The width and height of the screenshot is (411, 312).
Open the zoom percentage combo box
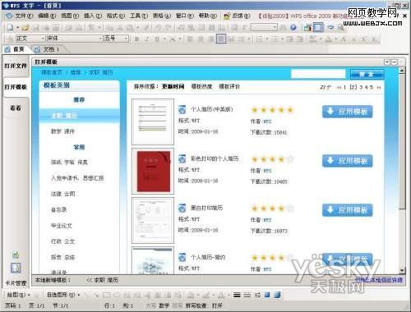264,27
